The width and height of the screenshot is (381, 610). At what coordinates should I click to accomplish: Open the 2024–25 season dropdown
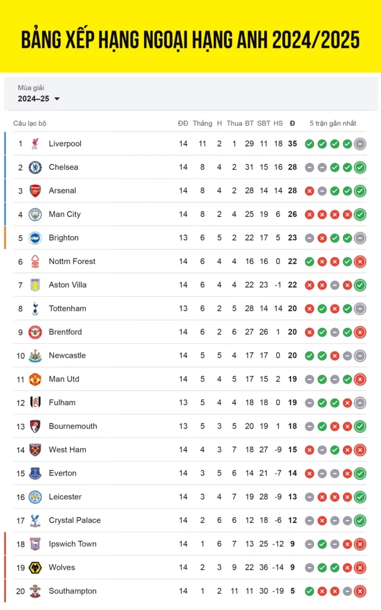39,99
